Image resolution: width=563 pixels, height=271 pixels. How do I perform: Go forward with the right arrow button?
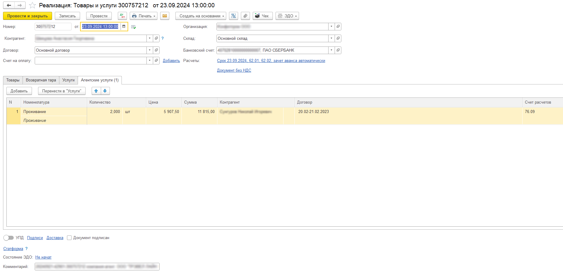(20, 5)
